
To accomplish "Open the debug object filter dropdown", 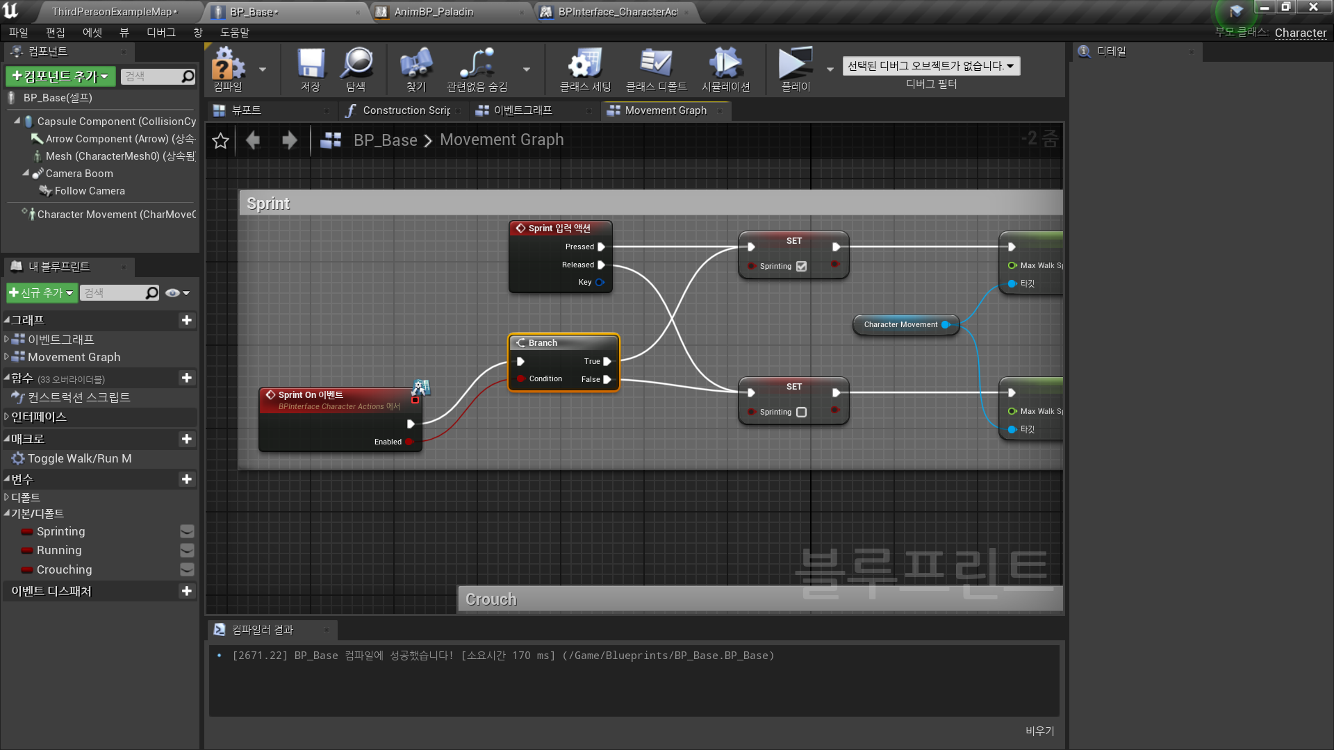I will click(931, 66).
